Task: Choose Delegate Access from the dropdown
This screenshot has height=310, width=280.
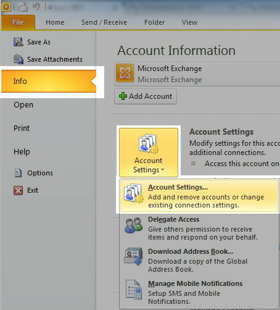Action: pyautogui.click(x=199, y=228)
